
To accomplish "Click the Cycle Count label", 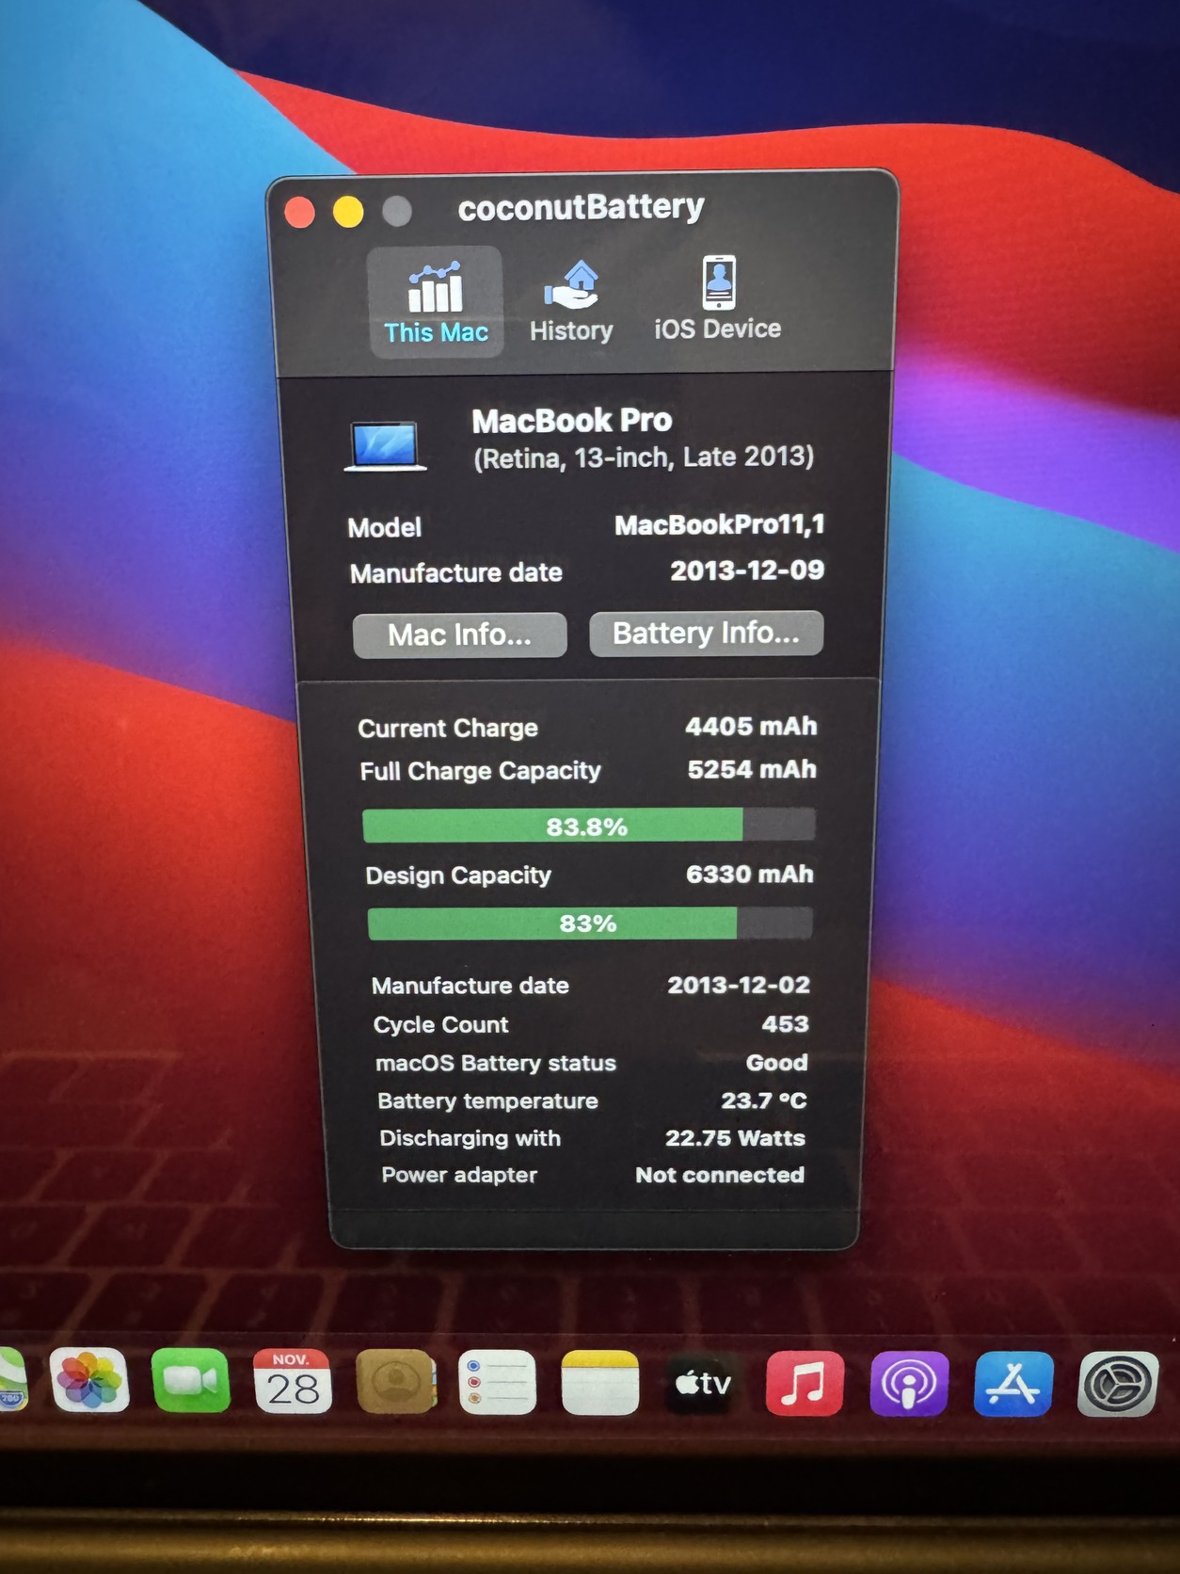I will (x=440, y=1025).
